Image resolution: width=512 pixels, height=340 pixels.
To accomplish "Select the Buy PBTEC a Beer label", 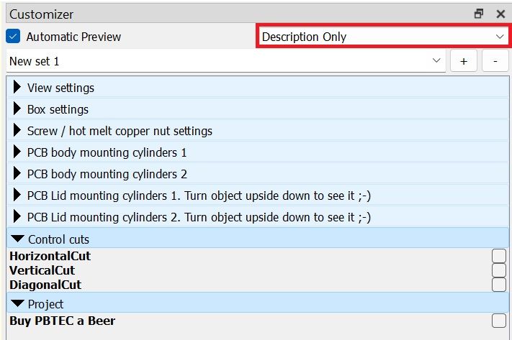I will (x=63, y=321).
